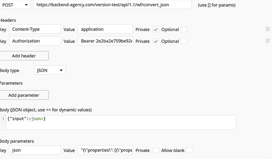Click the Headers section label
This screenshot has width=272, height=159.
point(8,20)
